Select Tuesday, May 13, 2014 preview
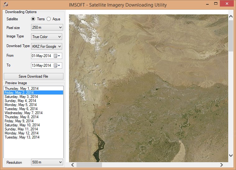The image size is (236, 170). [x=33, y=137]
